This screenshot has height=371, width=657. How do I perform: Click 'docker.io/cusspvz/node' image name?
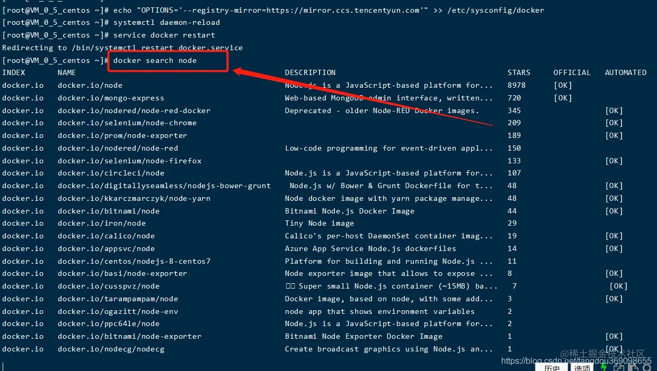tap(109, 286)
